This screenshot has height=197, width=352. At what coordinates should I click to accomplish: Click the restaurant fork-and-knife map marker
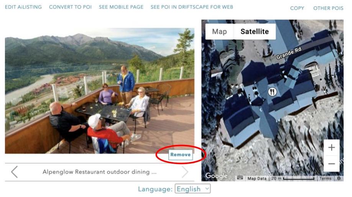click(272, 92)
